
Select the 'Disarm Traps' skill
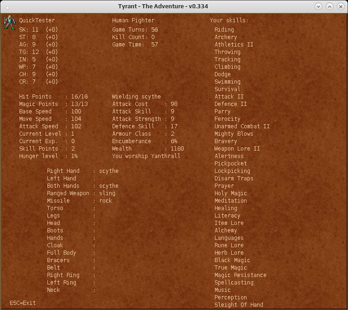pyautogui.click(x=234, y=178)
